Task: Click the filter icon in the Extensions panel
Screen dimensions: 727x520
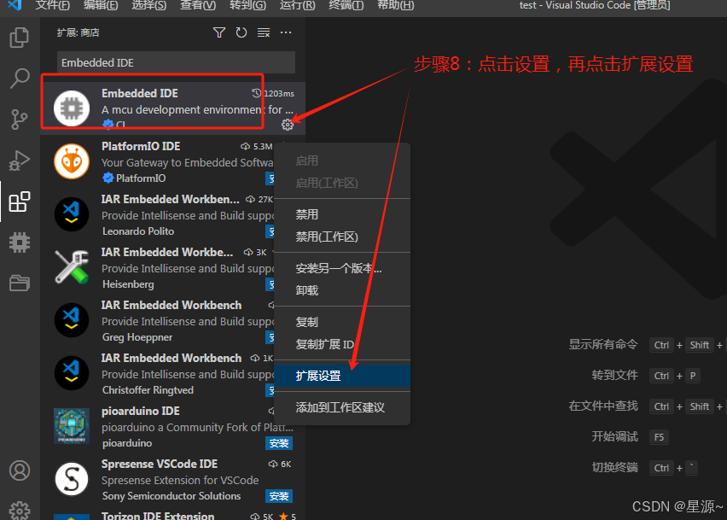Action: (x=218, y=32)
